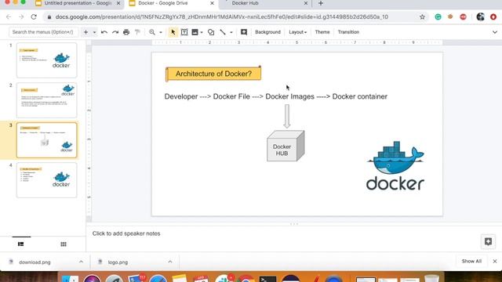Select slide 2 thumbnail
The width and height of the screenshot is (502, 282).
tap(47, 100)
